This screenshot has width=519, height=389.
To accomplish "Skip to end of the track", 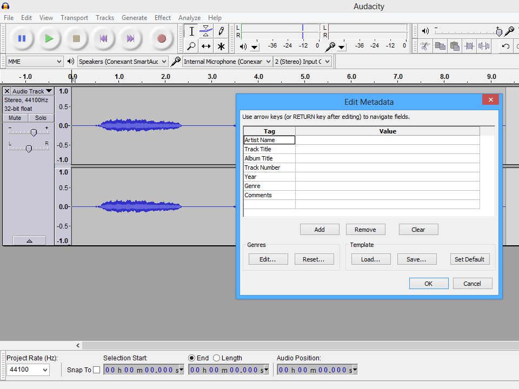I will (x=130, y=39).
